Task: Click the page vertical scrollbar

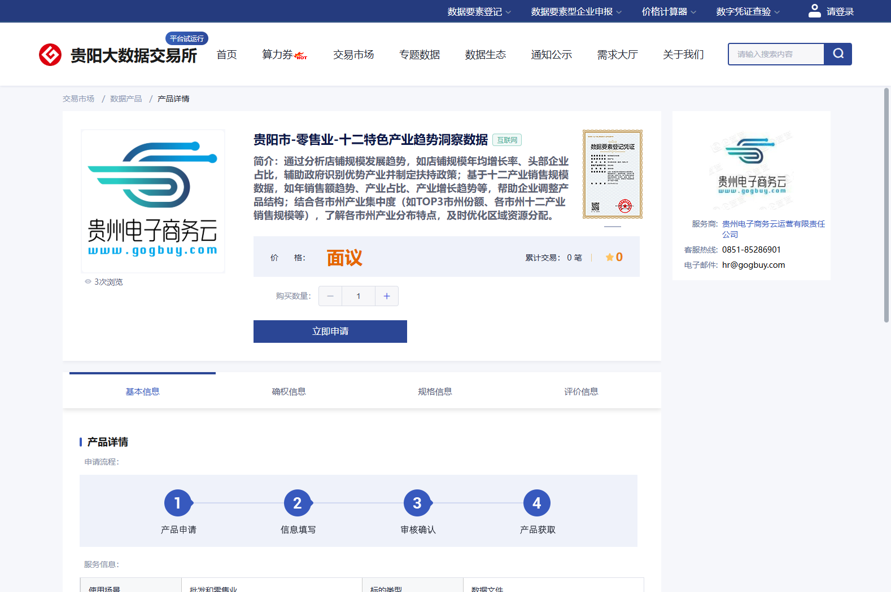Action: coord(886,205)
